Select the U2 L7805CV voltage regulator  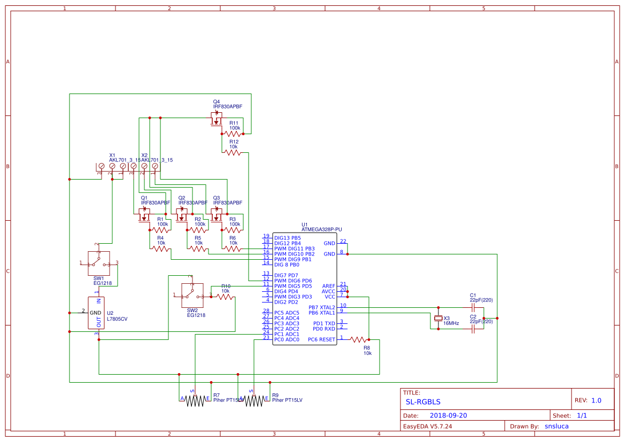(x=96, y=313)
